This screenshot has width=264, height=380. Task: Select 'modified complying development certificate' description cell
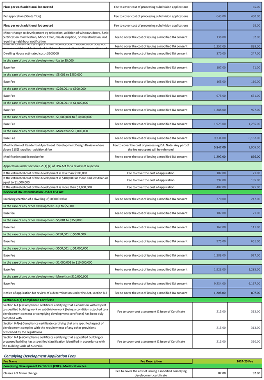pyautogui.click(x=151, y=373)
